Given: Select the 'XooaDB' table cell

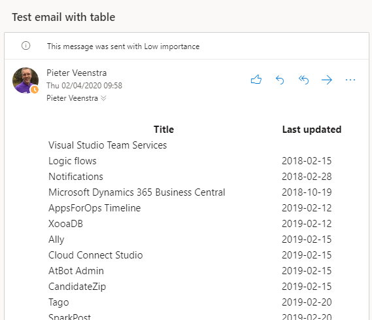Looking at the screenshot, I should (x=65, y=224).
